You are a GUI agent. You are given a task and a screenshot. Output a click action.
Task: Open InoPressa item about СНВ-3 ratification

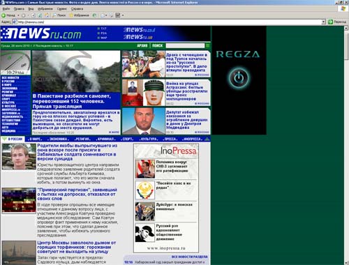click(172, 166)
